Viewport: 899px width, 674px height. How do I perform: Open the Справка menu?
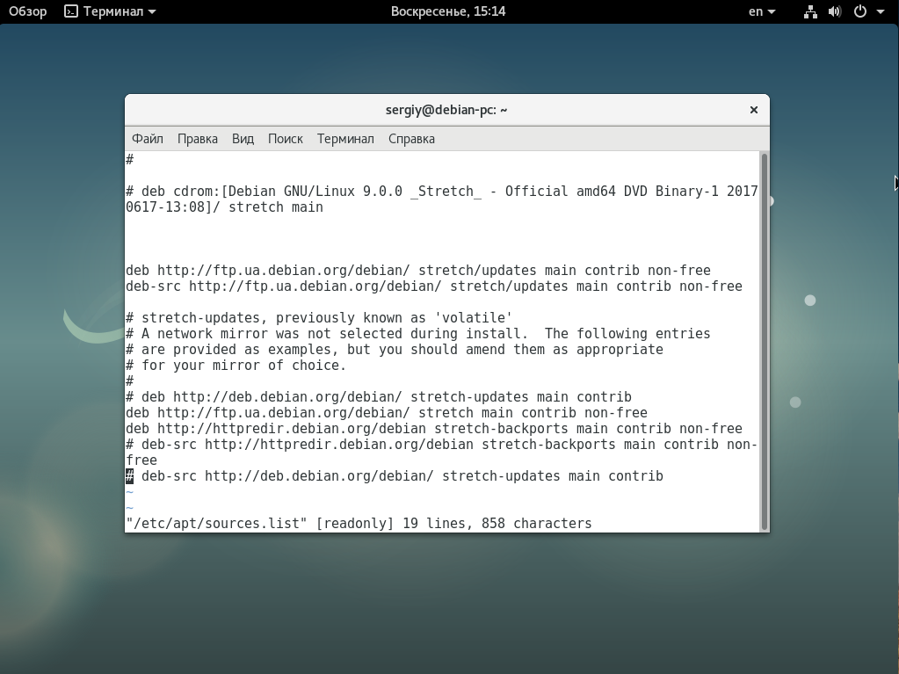point(410,139)
